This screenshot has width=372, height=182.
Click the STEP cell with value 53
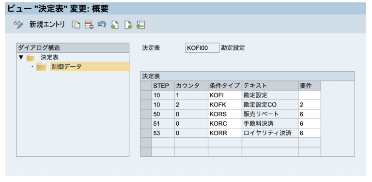(x=163, y=133)
